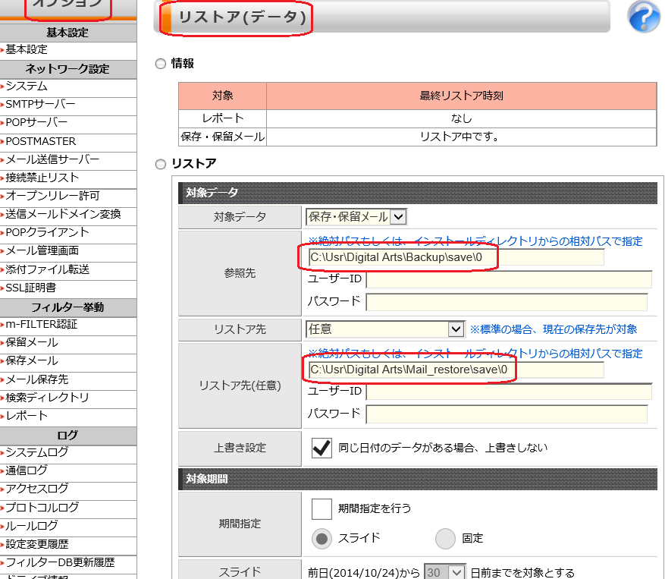Open 設定変更履歴 in the sidebar
Image resolution: width=665 pixels, height=579 pixels.
tap(36, 544)
